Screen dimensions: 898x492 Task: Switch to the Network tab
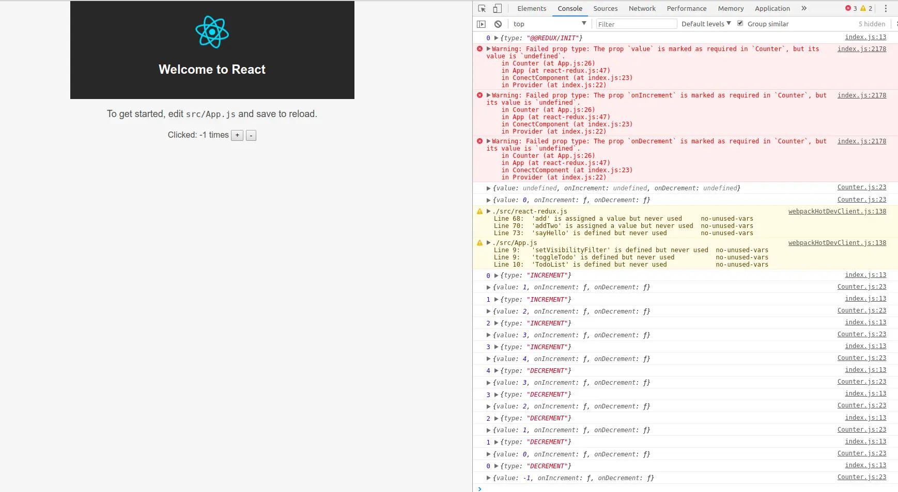(642, 9)
